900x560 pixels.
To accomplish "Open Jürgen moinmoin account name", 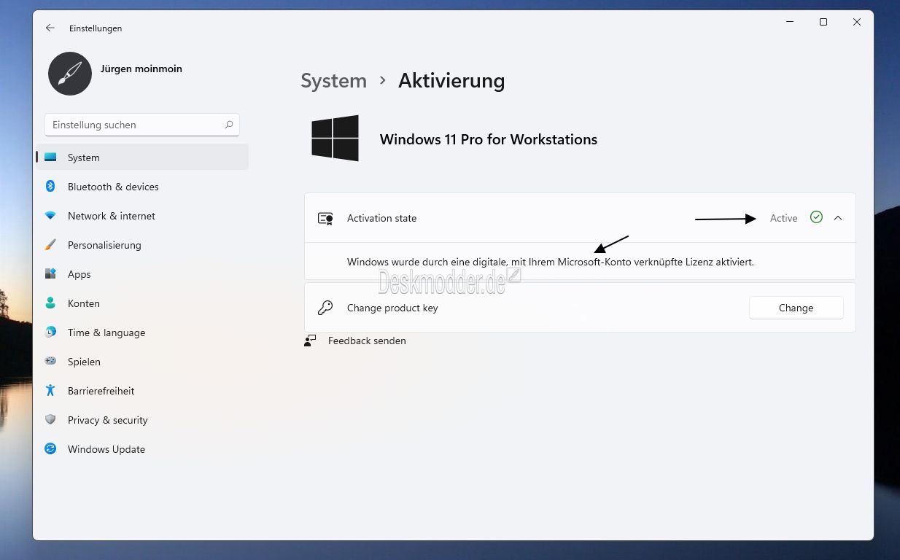I will pos(141,69).
